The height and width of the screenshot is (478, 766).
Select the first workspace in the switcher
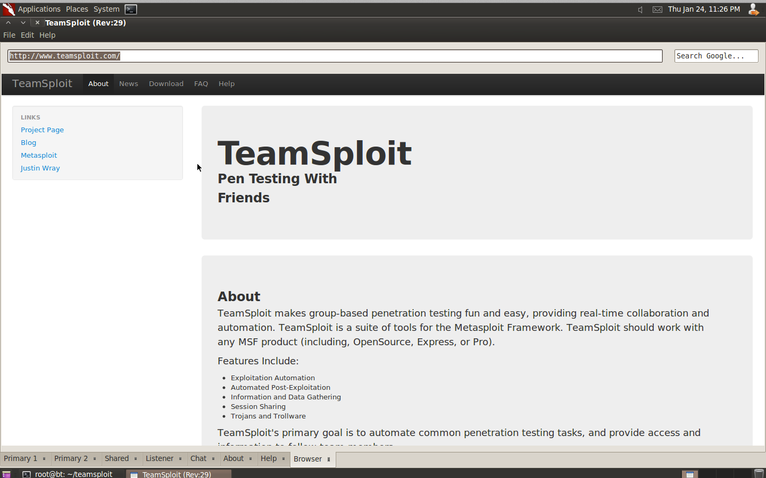(690, 474)
